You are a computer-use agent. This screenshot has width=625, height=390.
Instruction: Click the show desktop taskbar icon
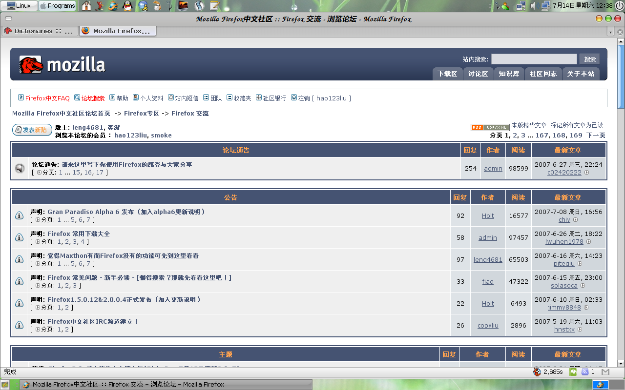[4, 385]
